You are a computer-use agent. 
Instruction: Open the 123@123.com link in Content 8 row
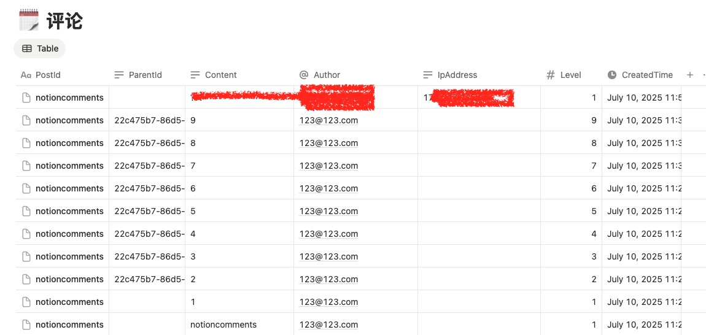[x=328, y=143]
